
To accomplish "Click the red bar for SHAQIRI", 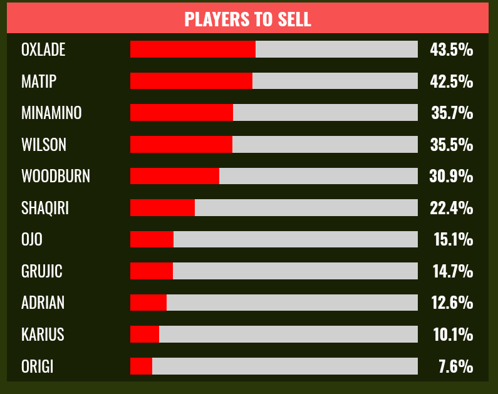I will pos(162,207).
